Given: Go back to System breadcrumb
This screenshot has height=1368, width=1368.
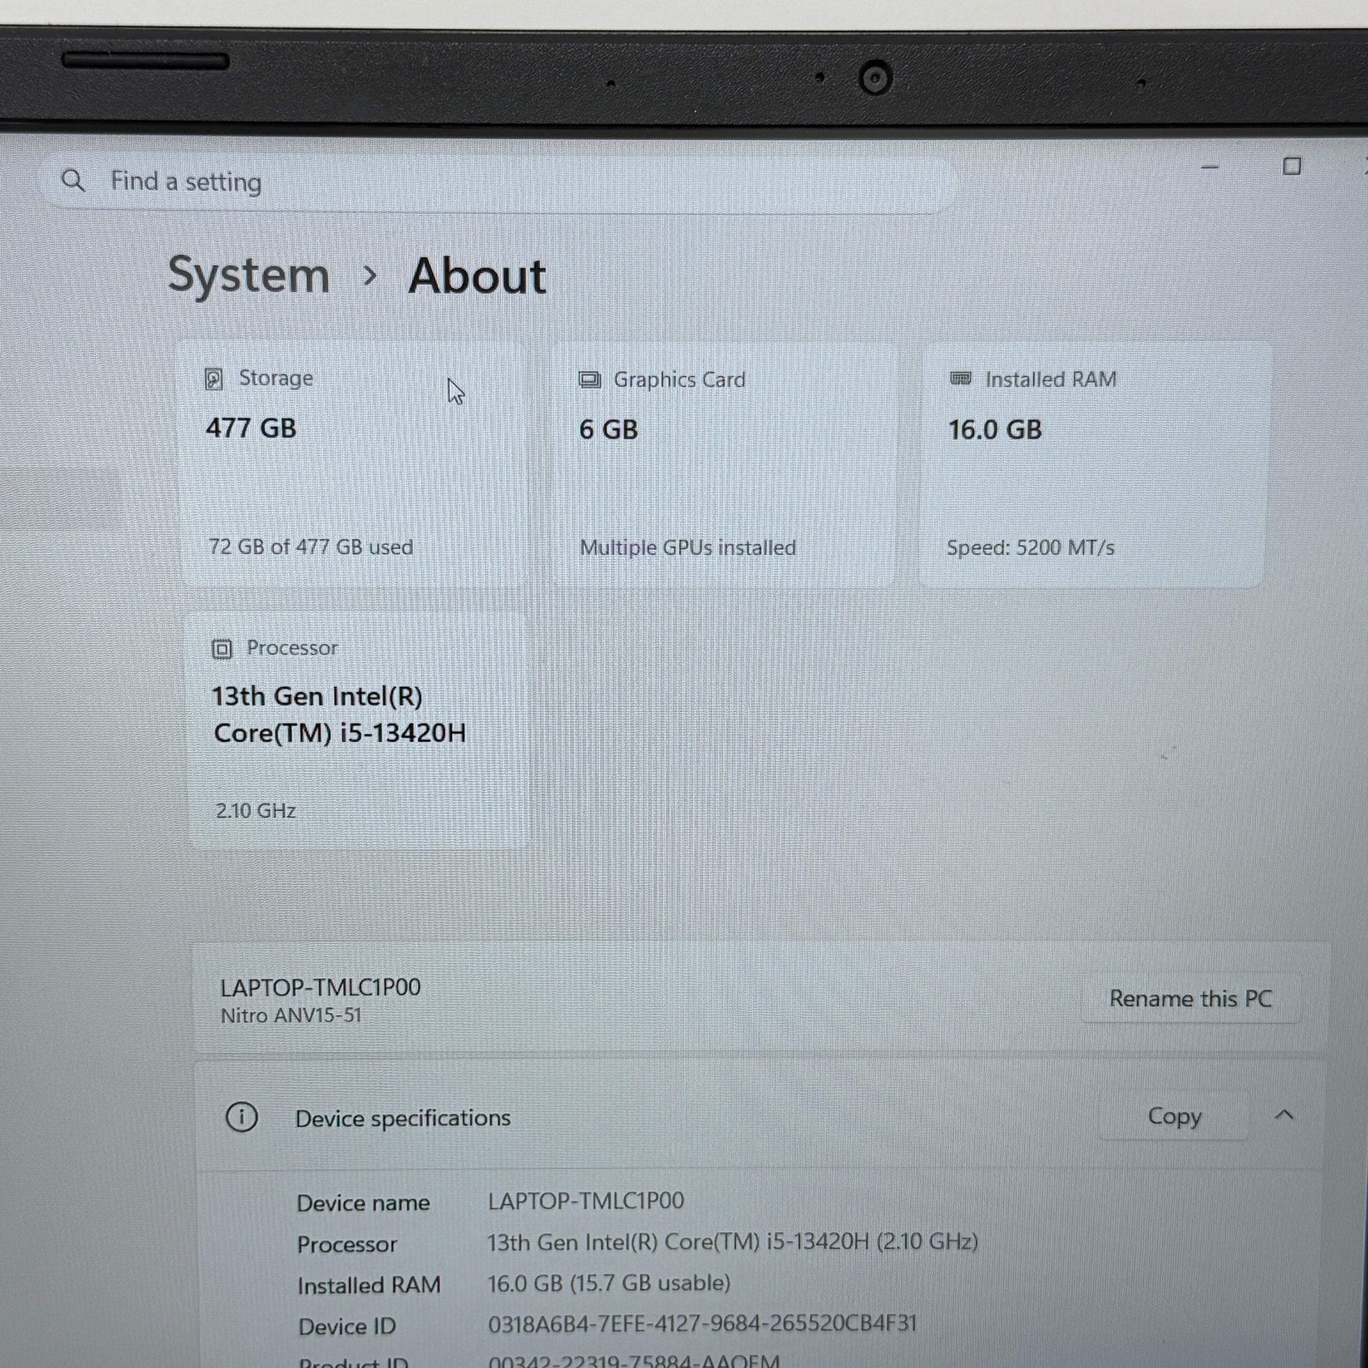Looking at the screenshot, I should point(249,275).
